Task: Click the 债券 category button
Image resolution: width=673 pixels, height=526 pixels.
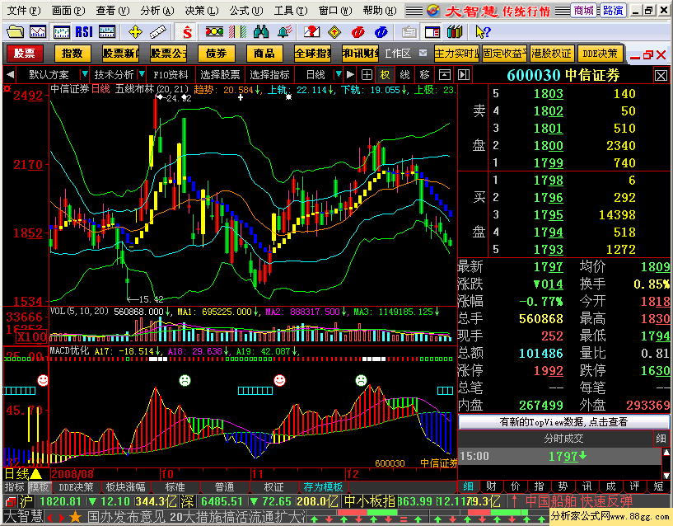Action: (x=217, y=54)
